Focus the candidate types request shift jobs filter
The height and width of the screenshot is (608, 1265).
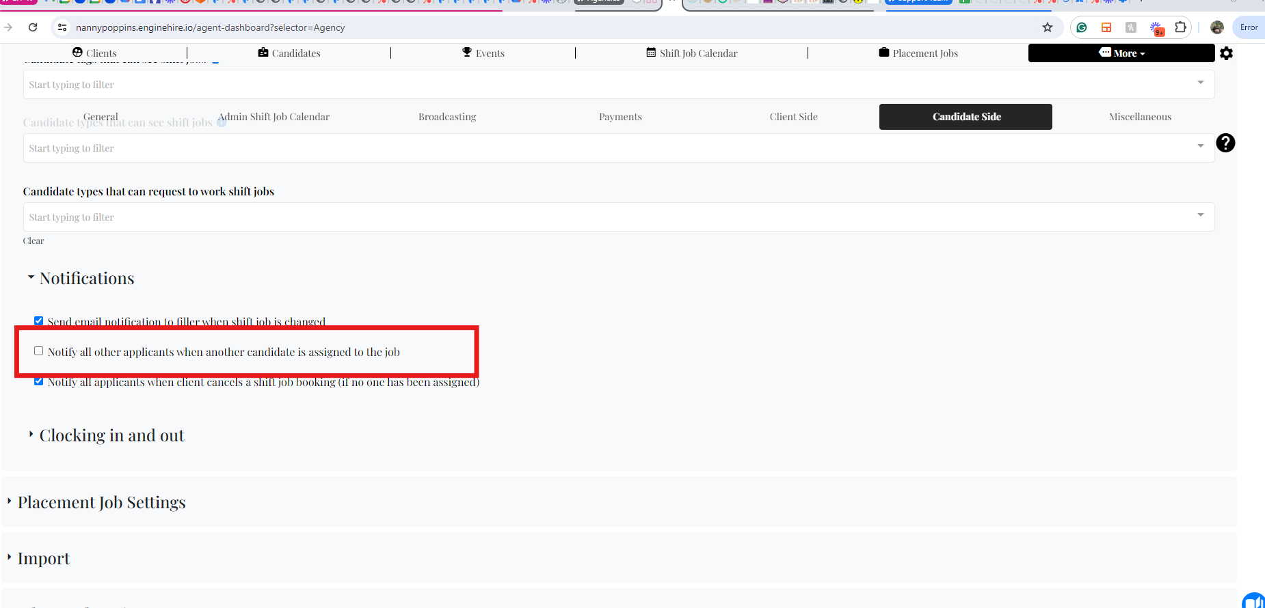pos(619,217)
